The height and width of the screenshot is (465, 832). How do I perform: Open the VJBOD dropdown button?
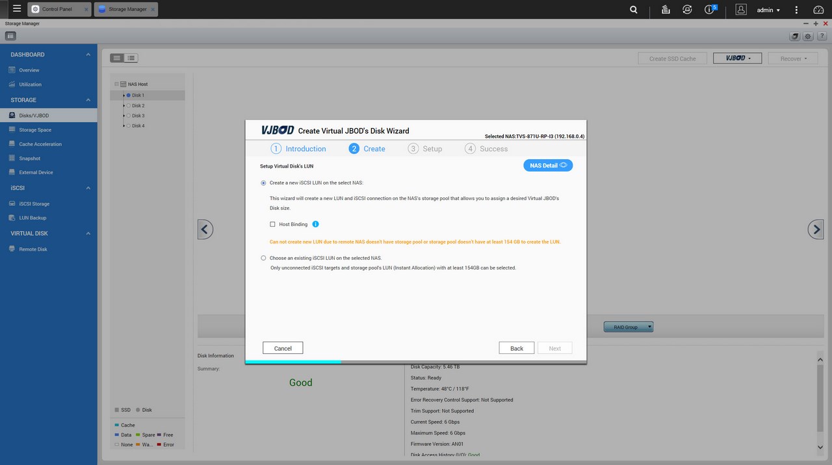click(737, 58)
